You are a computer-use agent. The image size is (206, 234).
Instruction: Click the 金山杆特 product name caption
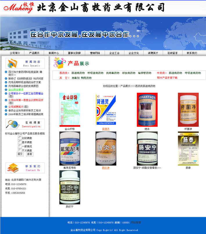[70, 129]
